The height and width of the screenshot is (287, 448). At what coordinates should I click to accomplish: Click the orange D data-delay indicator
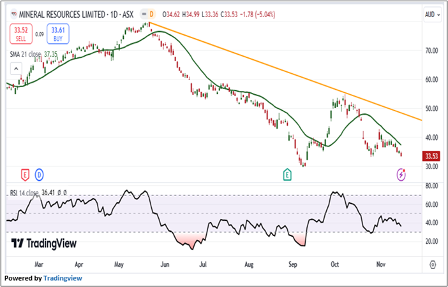pyautogui.click(x=151, y=14)
